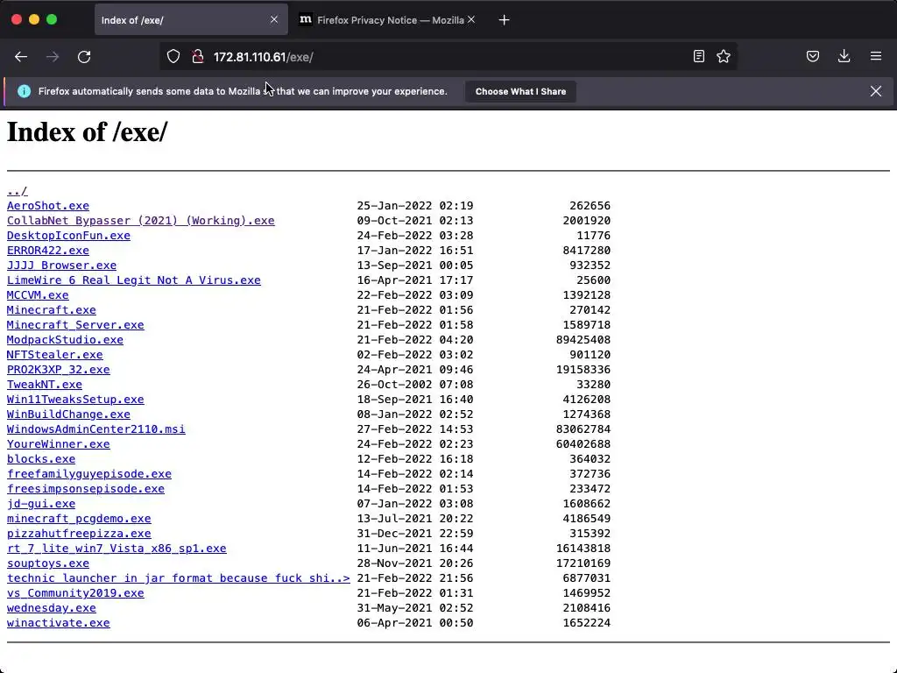Screen dimensions: 897x673
Task: Open the MCCVM.exe link
Action: pyautogui.click(x=38, y=294)
